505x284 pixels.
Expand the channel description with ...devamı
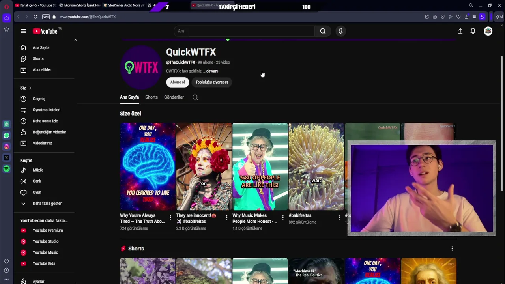point(211,71)
